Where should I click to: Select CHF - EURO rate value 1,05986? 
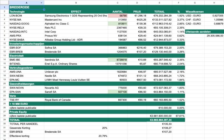click(x=214, y=20)
